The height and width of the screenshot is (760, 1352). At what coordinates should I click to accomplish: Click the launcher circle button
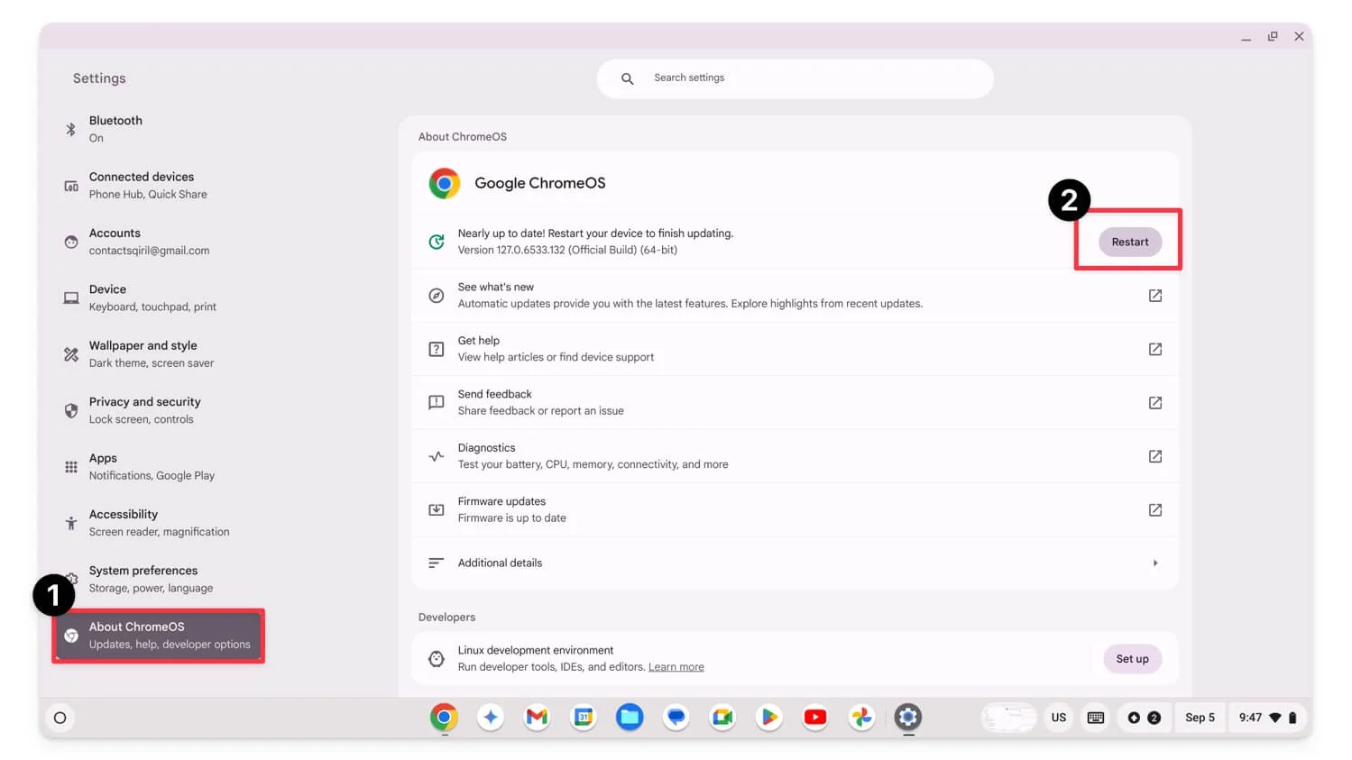pos(60,718)
